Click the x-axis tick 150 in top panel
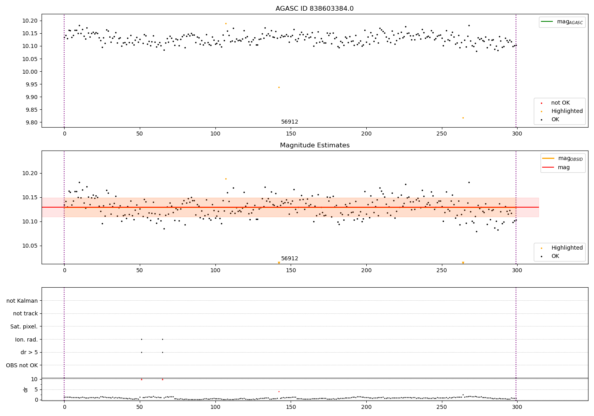This screenshot has width=594, height=416. click(x=291, y=134)
